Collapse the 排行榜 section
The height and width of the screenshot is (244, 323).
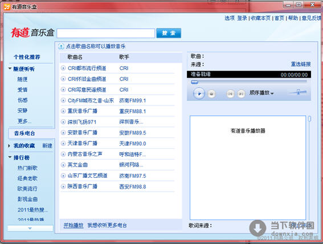coord(10,157)
